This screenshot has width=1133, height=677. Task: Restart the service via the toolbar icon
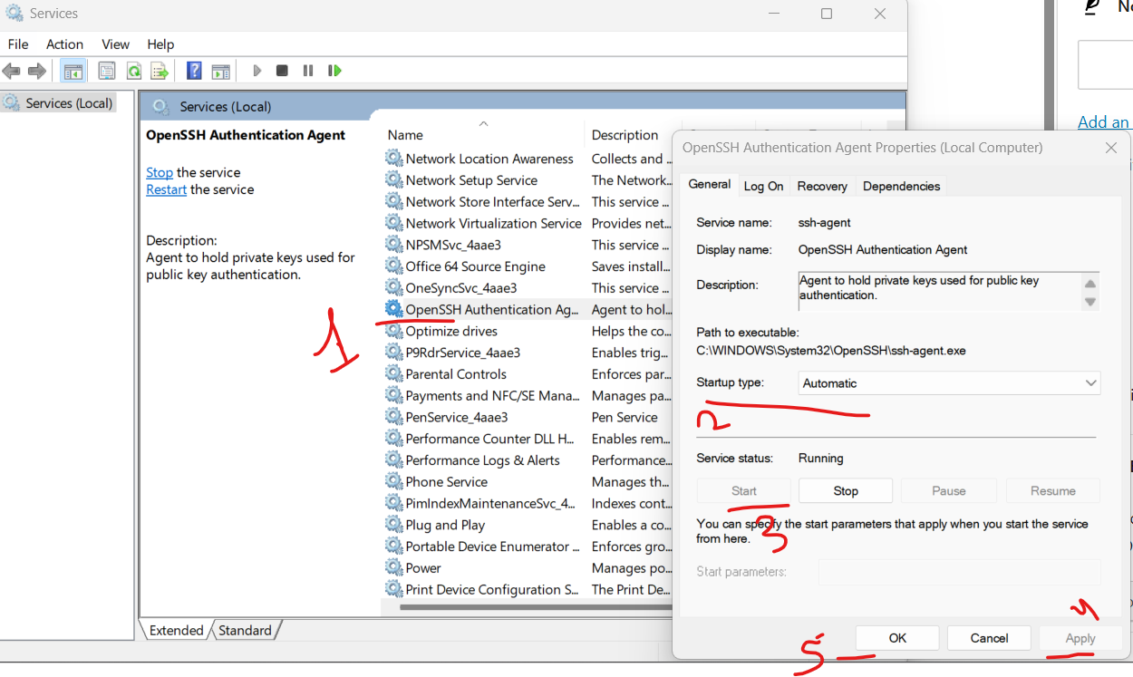[334, 70]
